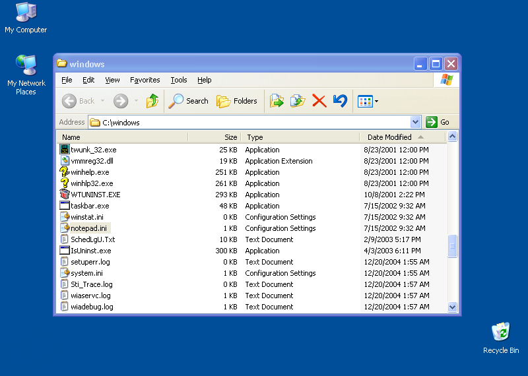Open the Edit menu

click(88, 80)
